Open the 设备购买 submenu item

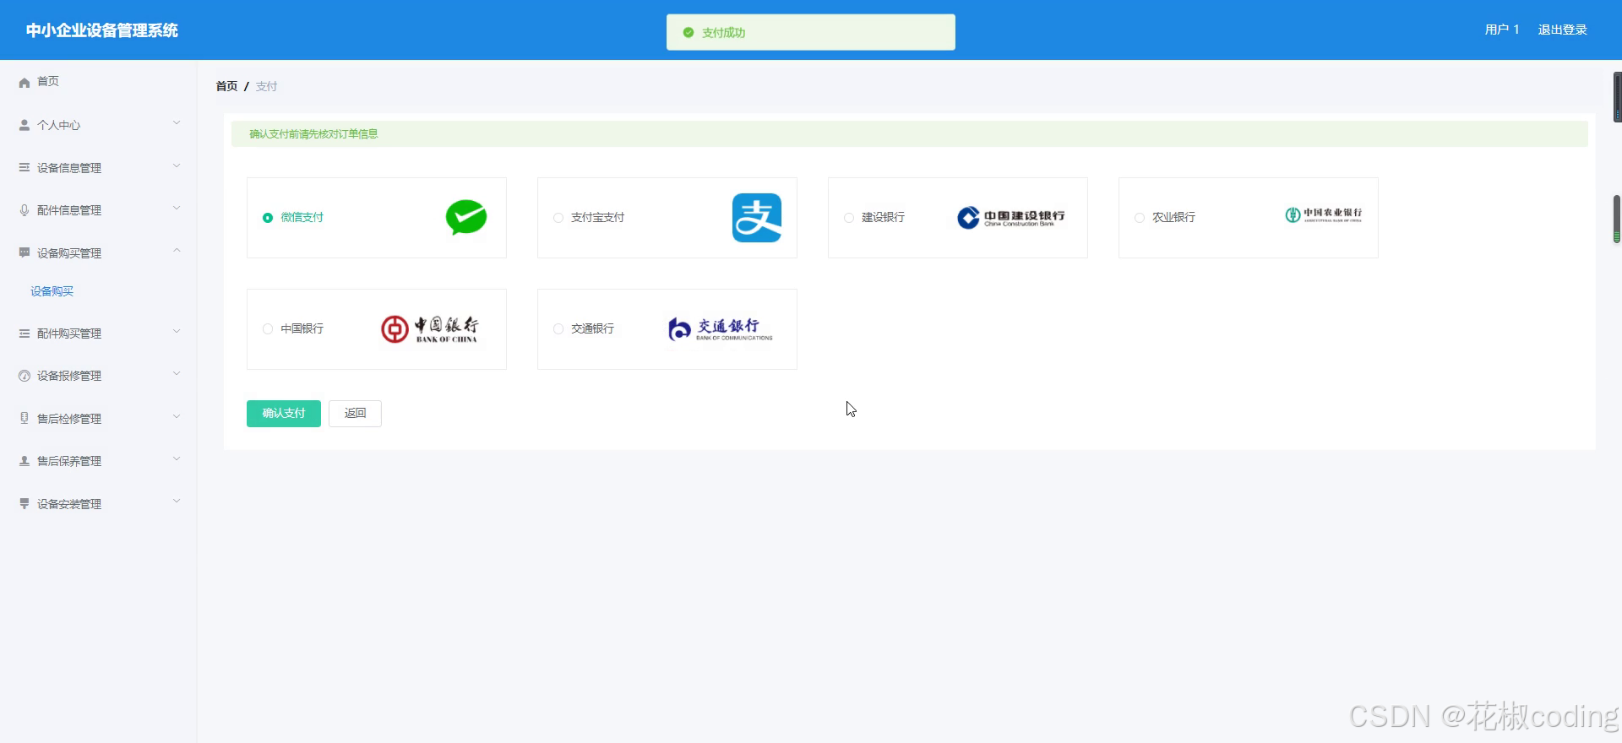(52, 291)
